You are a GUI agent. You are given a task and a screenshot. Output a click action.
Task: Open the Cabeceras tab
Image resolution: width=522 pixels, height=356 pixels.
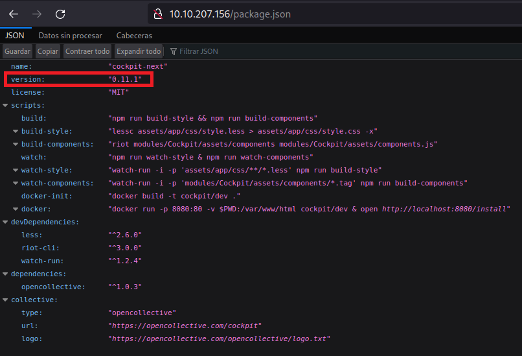click(134, 36)
